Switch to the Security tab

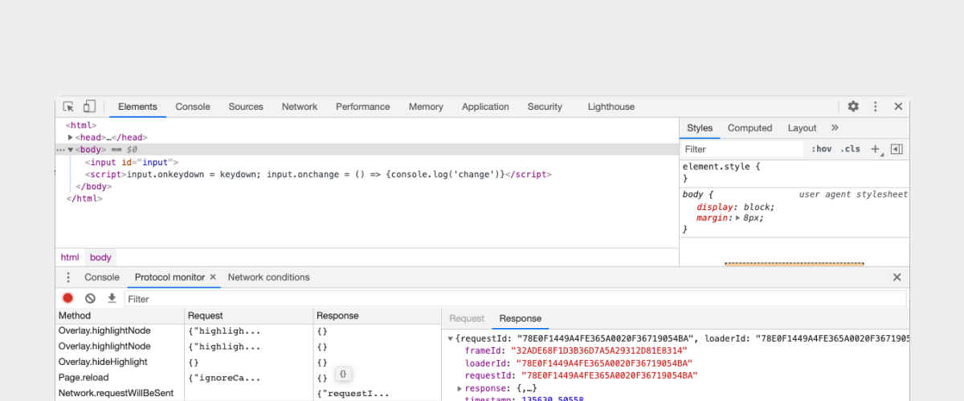click(545, 107)
